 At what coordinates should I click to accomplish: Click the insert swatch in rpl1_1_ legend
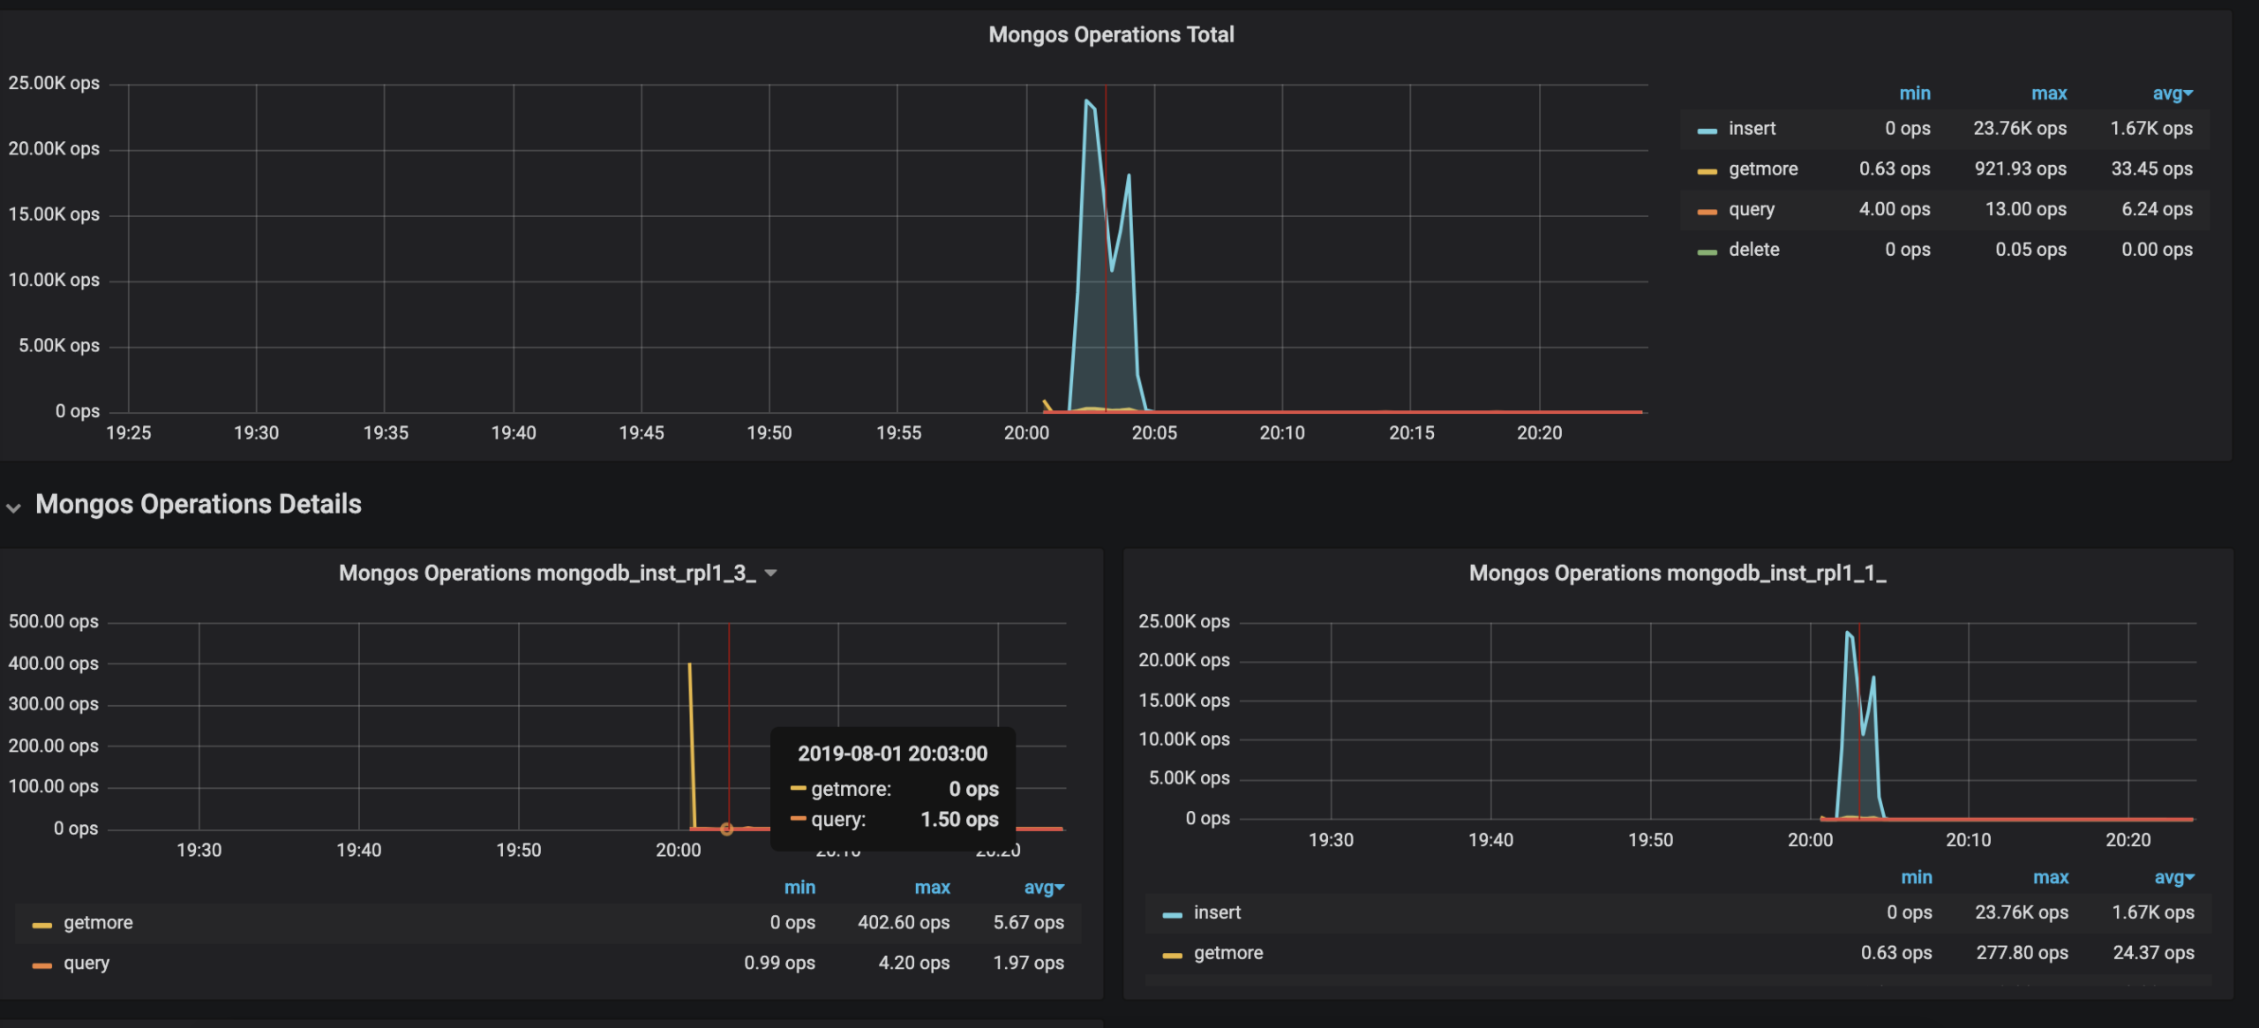[1172, 915]
